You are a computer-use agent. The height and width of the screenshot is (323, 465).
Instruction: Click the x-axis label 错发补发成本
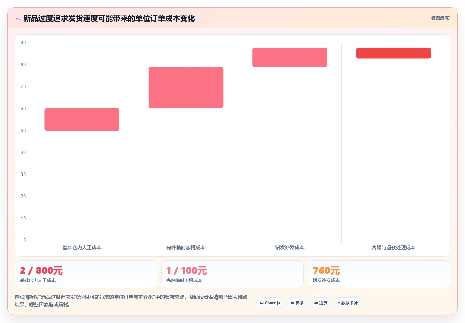pyautogui.click(x=290, y=247)
